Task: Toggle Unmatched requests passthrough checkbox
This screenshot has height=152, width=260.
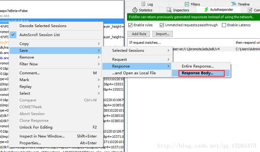Action: click(162, 25)
